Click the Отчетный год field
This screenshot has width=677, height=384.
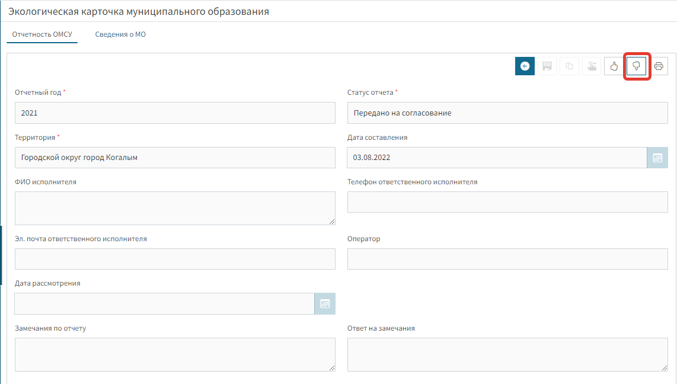pyautogui.click(x=175, y=113)
